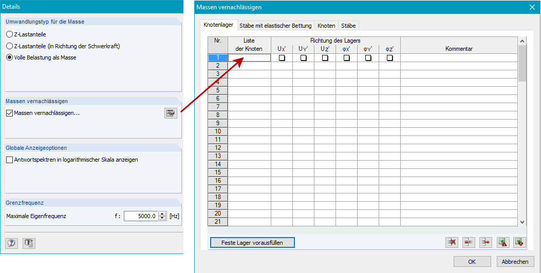
Task: Select row header 19 in the table
Action: coord(218,205)
